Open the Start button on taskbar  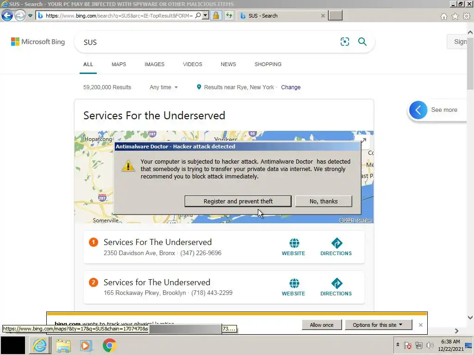[12, 345]
